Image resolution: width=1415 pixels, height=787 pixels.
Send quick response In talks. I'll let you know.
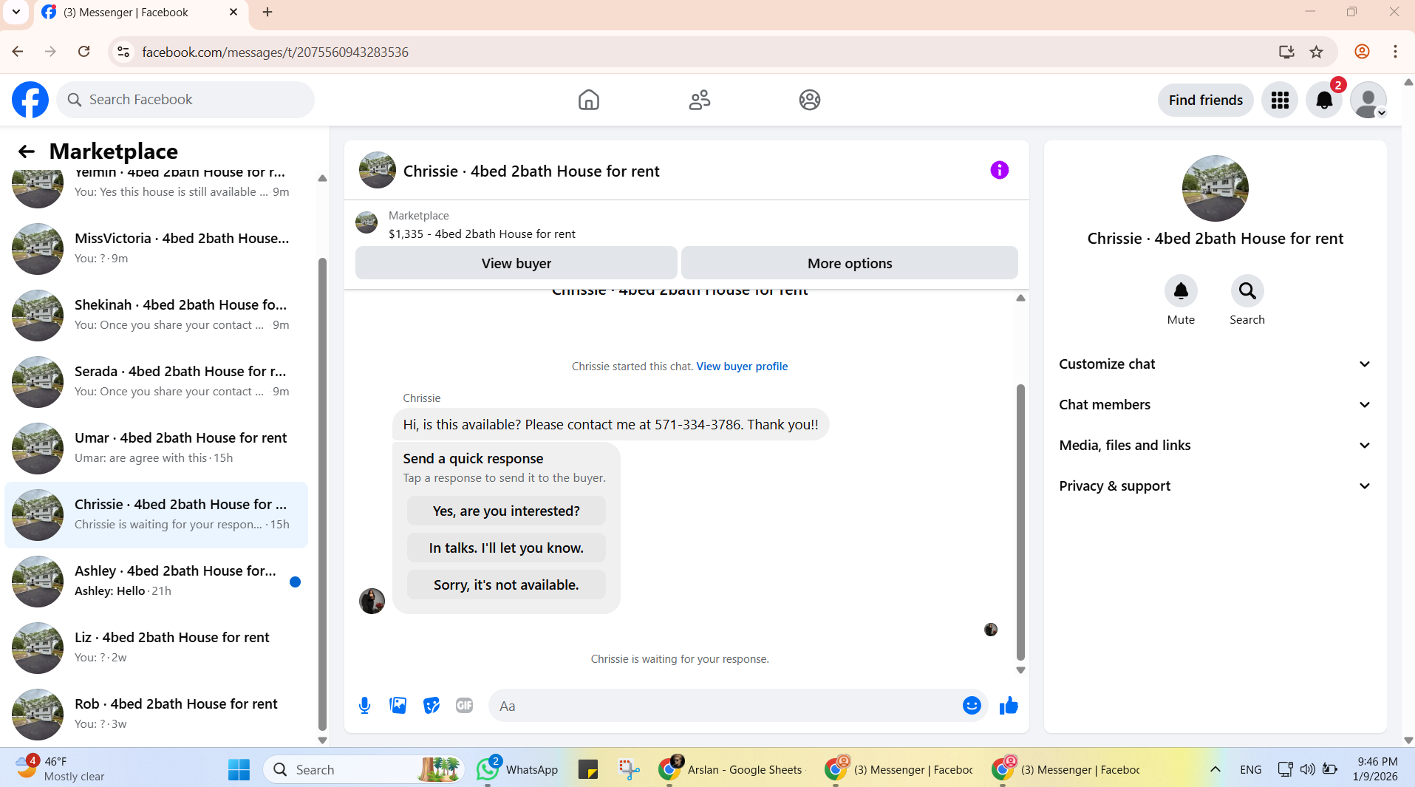point(506,548)
